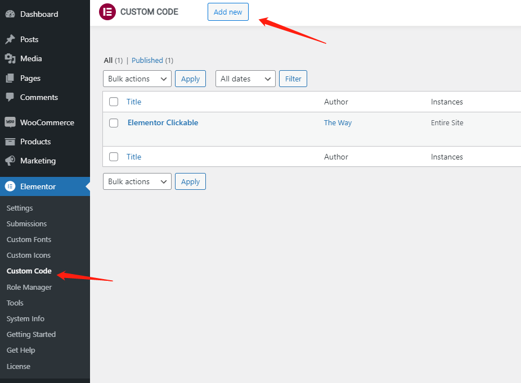Click the Entire Site instance text
The image size is (521, 383).
point(447,122)
